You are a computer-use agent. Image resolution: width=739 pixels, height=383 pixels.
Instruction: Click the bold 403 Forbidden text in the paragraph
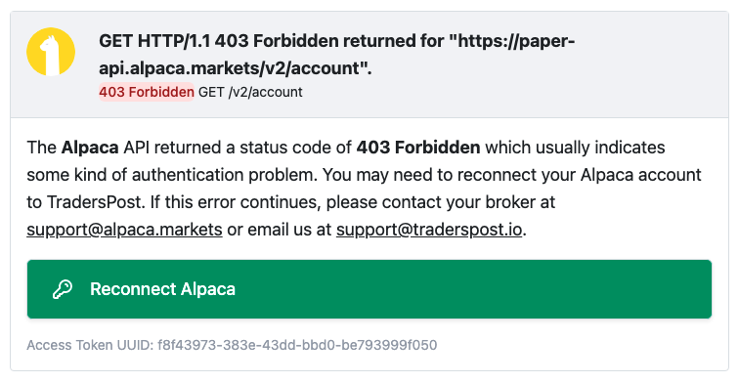tap(418, 148)
